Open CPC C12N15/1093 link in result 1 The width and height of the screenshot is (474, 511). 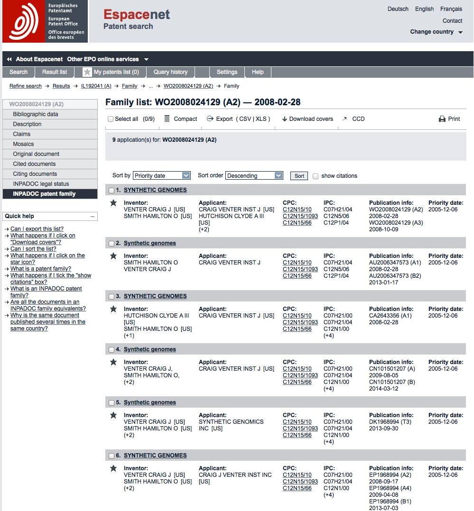tap(300, 216)
